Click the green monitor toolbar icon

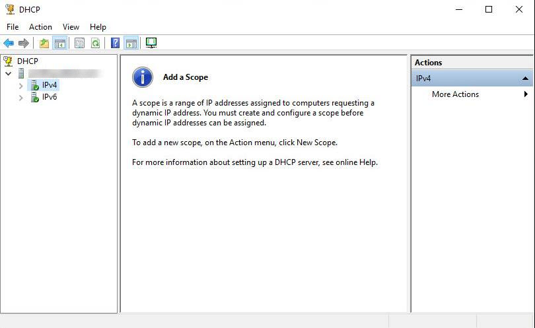(151, 44)
